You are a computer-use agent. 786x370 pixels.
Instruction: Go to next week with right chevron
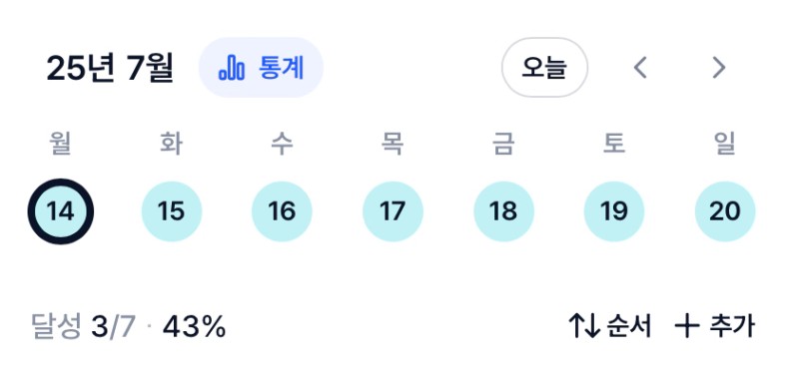(x=719, y=67)
